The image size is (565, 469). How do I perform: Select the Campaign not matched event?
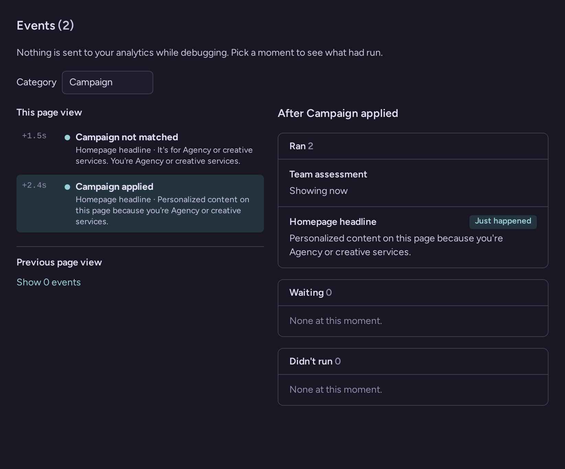pyautogui.click(x=140, y=149)
